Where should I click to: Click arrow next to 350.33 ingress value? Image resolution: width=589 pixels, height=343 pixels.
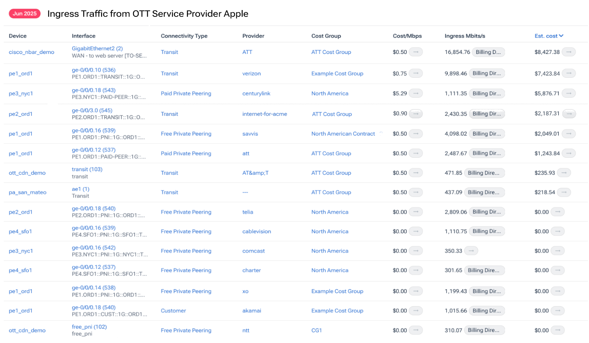click(x=471, y=251)
